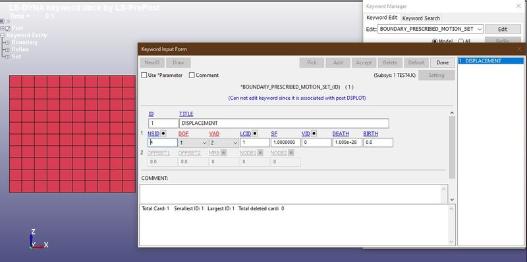The height and width of the screenshot is (262, 527).
Task: Click the TITLE field label link
Action: (x=186, y=114)
